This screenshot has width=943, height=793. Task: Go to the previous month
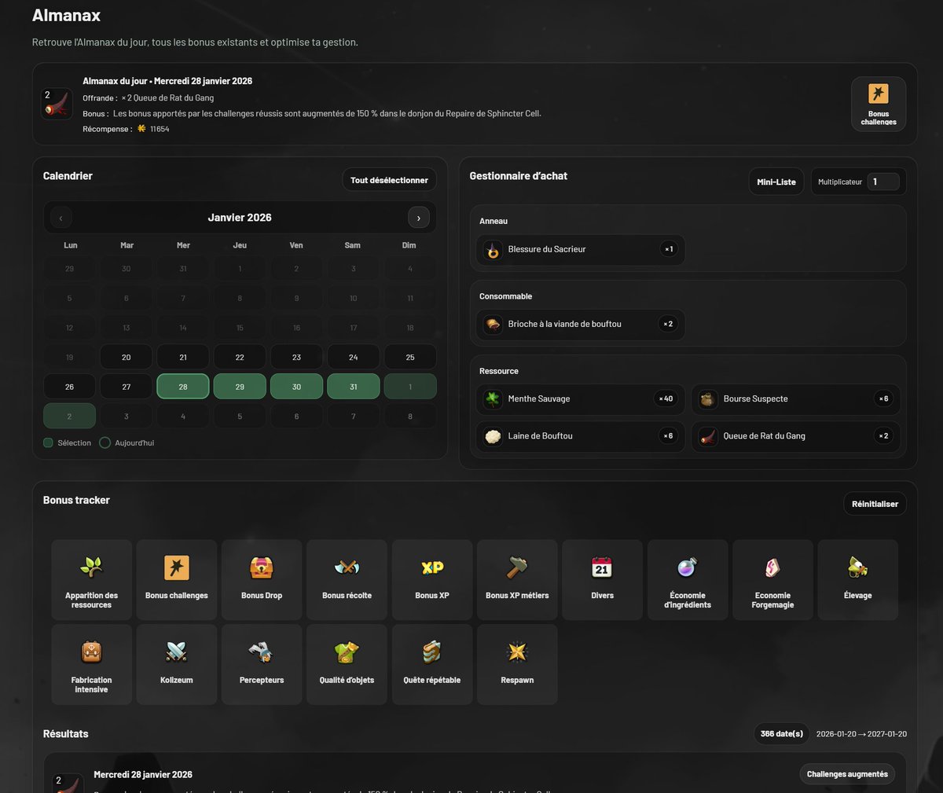point(61,218)
